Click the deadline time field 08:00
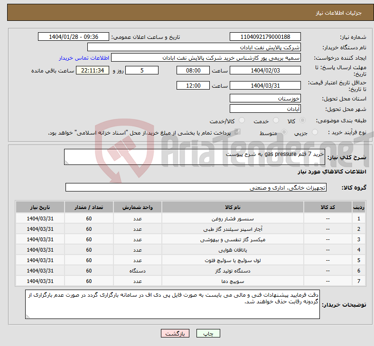The height and width of the screenshot is (346, 374). coord(193,70)
